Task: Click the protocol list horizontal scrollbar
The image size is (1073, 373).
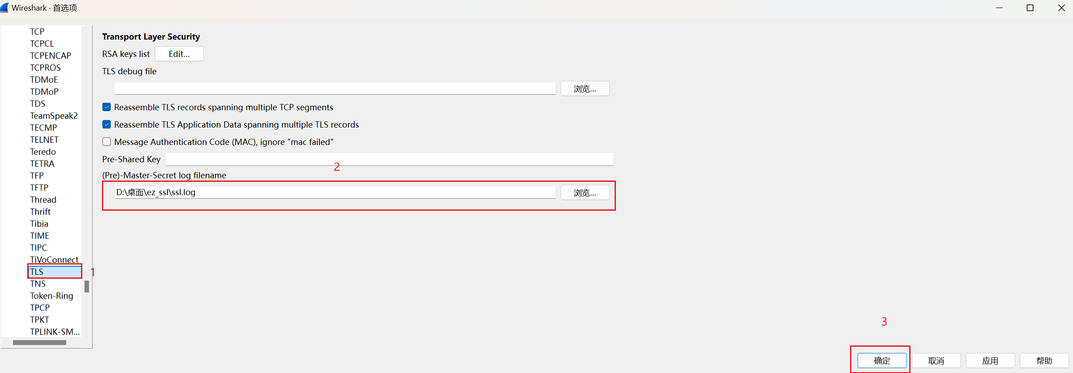Action: click(x=40, y=342)
